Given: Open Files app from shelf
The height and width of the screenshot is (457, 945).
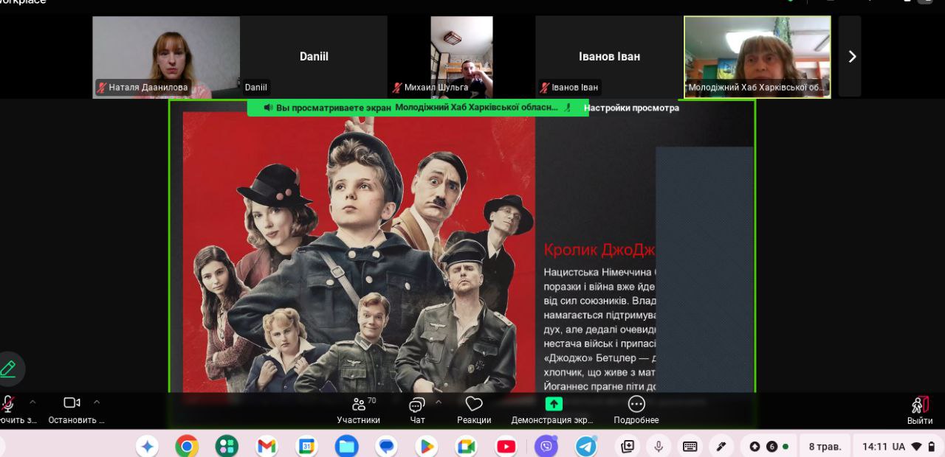Looking at the screenshot, I should [346, 446].
